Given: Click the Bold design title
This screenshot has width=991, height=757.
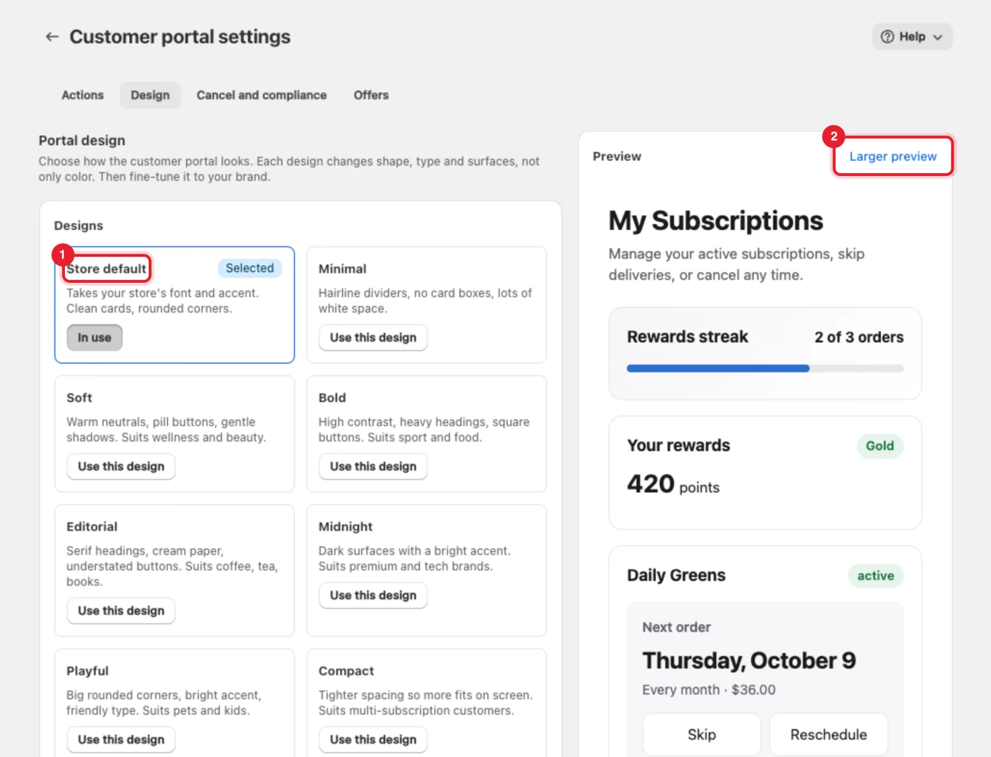Looking at the screenshot, I should pyautogui.click(x=332, y=397).
